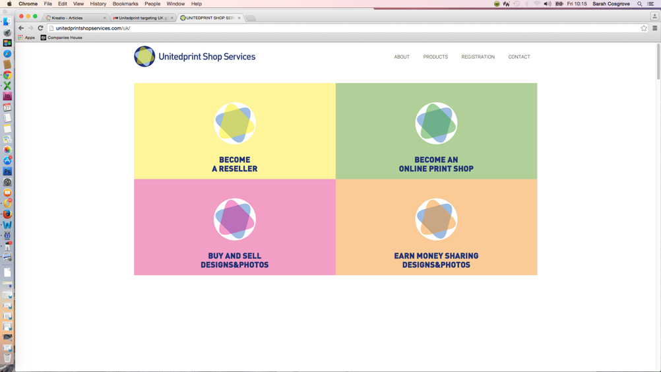Go back with browser back arrow

point(21,28)
